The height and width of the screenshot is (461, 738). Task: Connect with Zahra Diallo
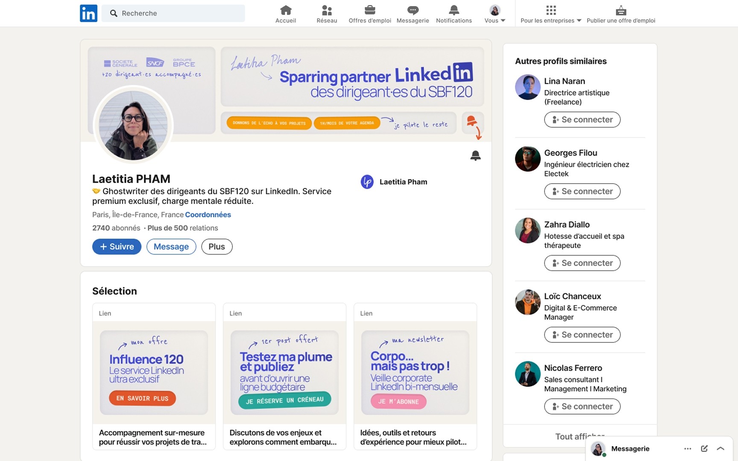point(582,263)
